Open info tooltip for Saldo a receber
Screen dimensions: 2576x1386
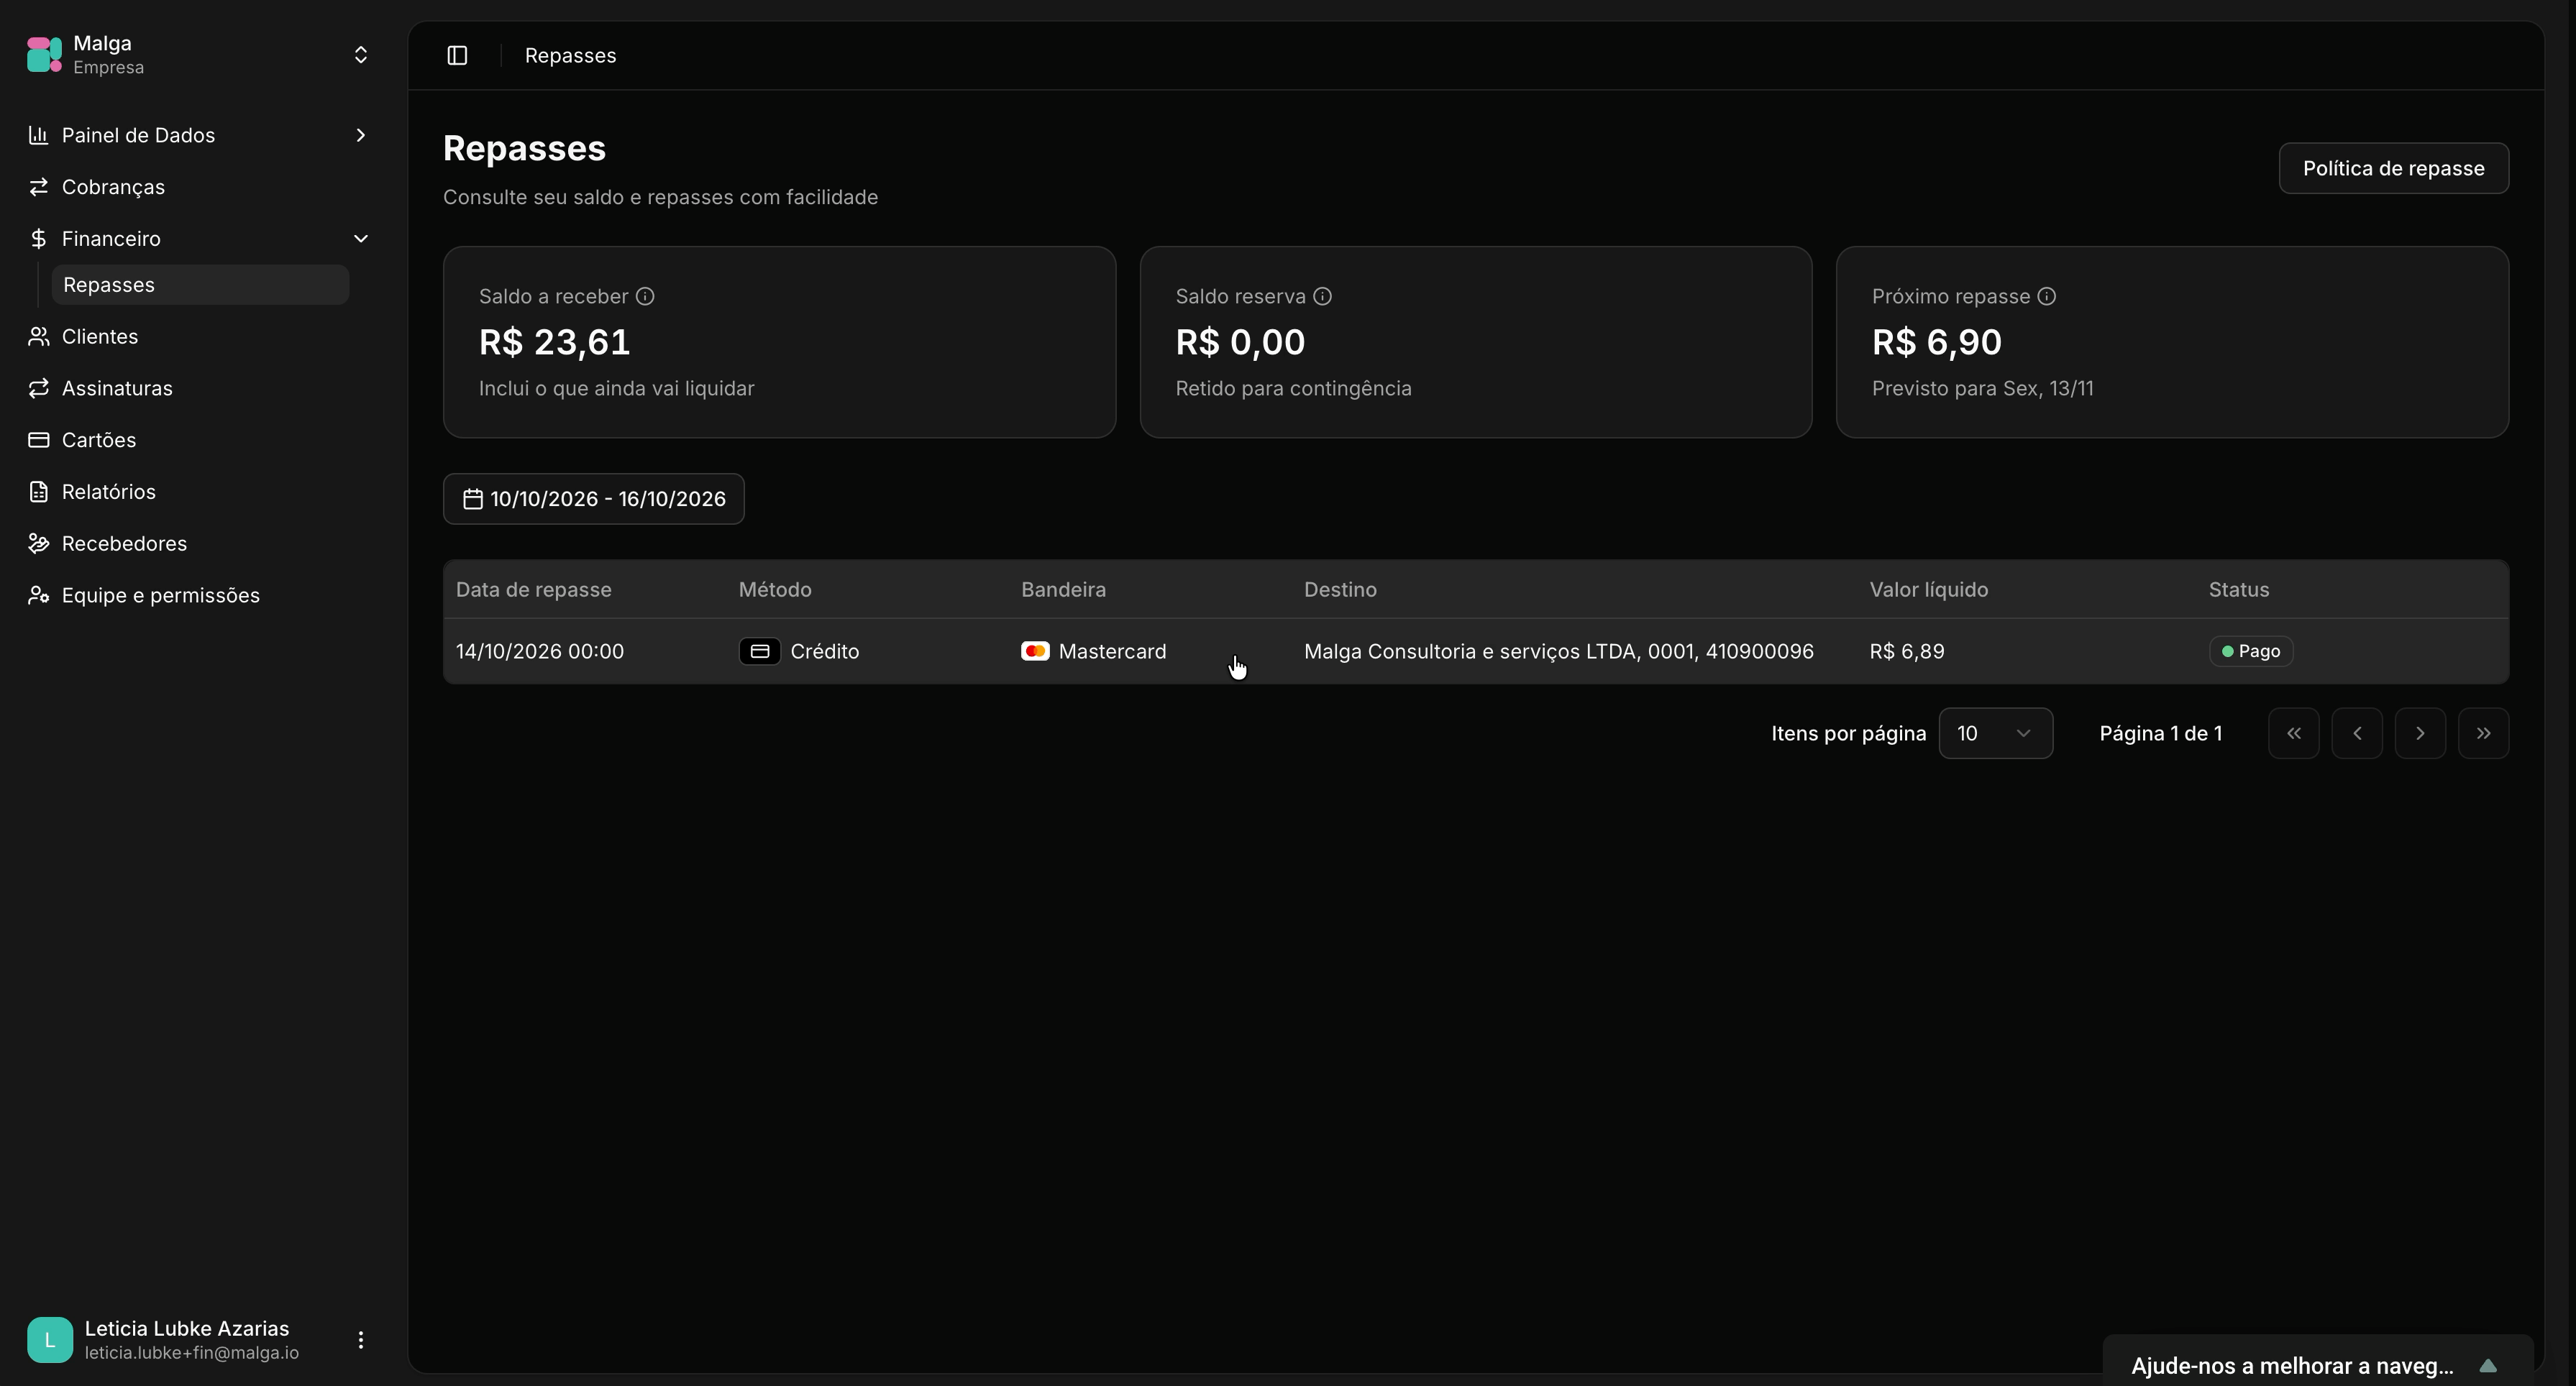[645, 297]
